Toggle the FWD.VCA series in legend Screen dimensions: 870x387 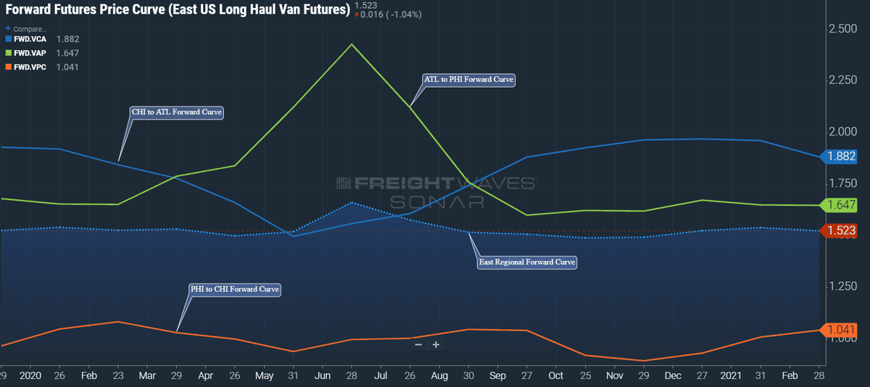tap(30, 39)
